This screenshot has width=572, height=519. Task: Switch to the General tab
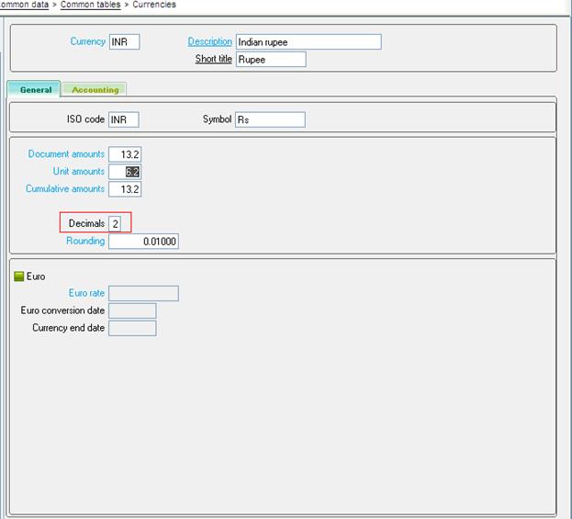point(34,89)
